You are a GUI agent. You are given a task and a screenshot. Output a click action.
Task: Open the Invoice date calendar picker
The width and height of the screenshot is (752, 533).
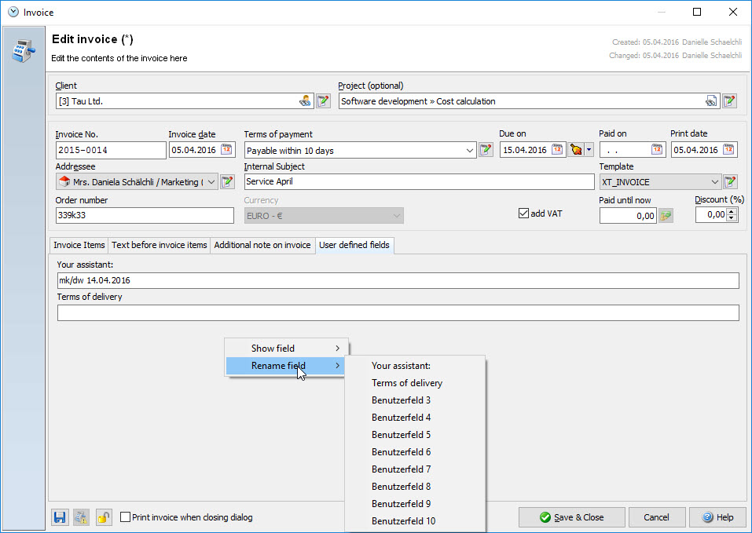226,150
